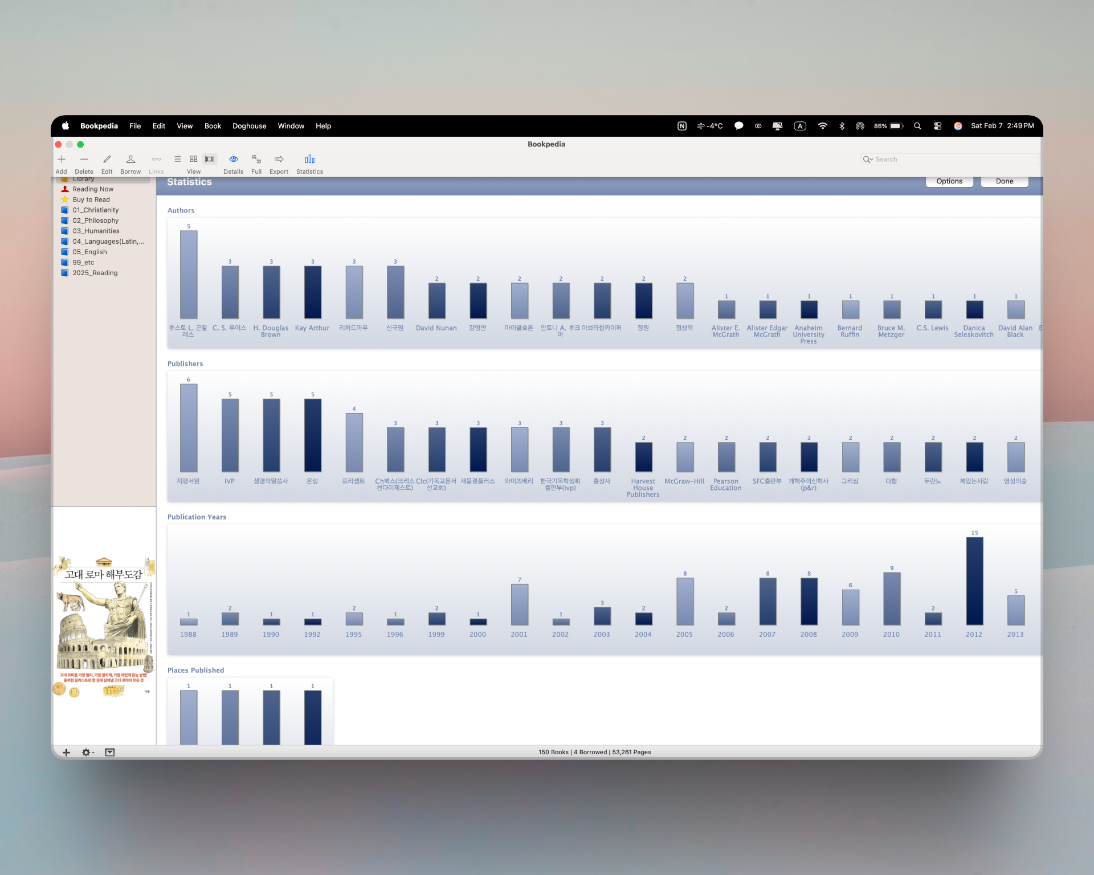Enter Full screen view mode

256,160
